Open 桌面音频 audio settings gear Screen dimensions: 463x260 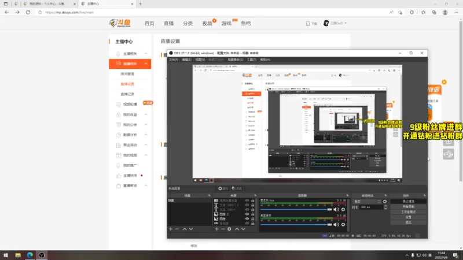pyautogui.click(x=343, y=225)
